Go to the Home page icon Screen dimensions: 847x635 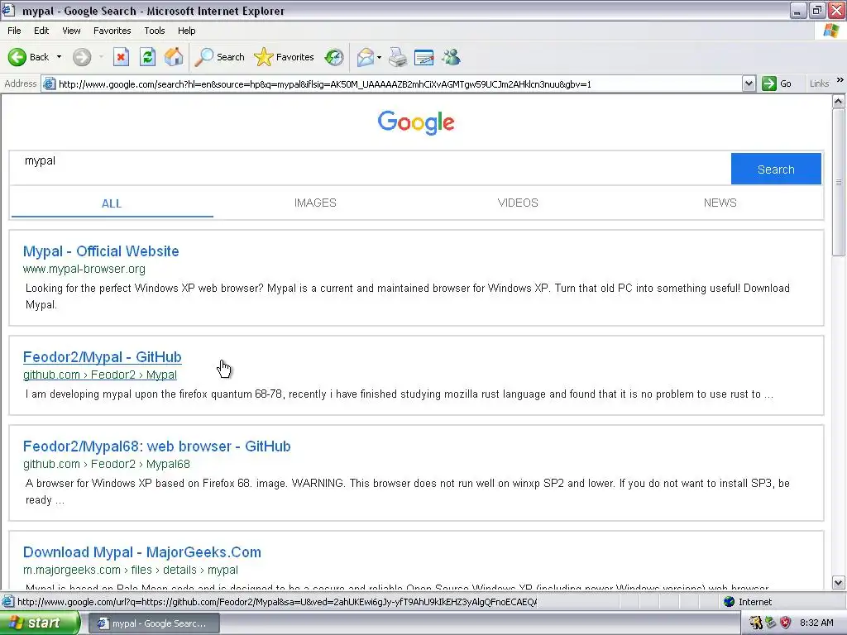[174, 57]
